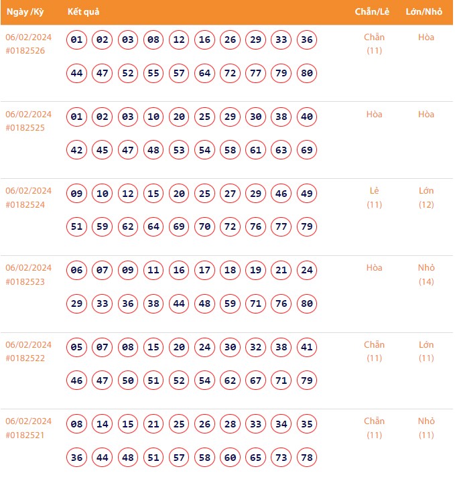This screenshot has width=455, height=477.
Task: Click the Kết quả column header
Action: coord(84,13)
